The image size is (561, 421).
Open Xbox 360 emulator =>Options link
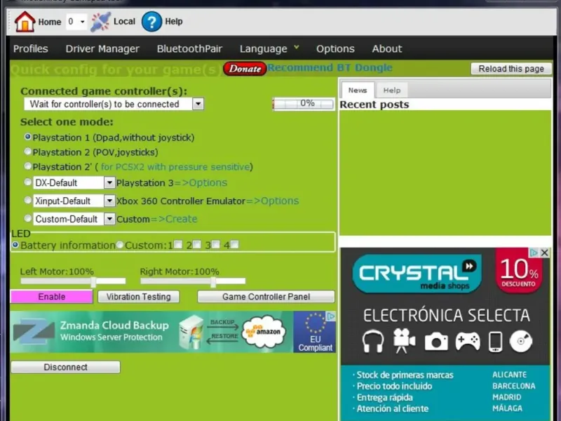[x=273, y=201]
